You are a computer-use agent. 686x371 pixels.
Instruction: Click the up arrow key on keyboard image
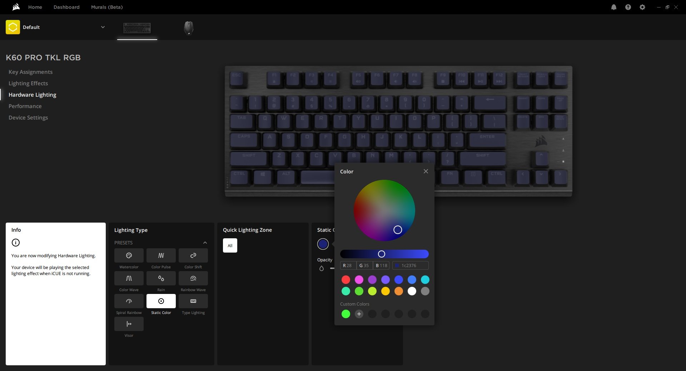[x=541, y=159]
